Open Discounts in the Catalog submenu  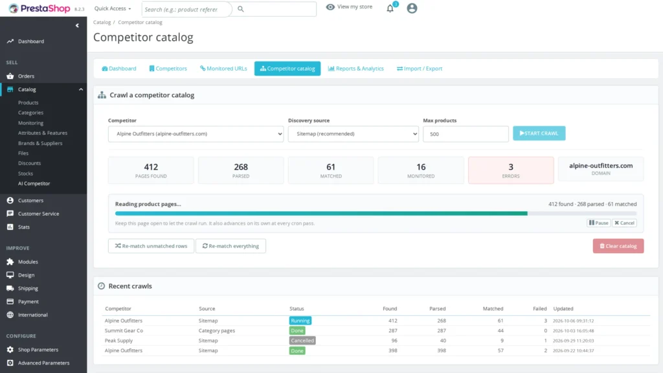coord(29,163)
